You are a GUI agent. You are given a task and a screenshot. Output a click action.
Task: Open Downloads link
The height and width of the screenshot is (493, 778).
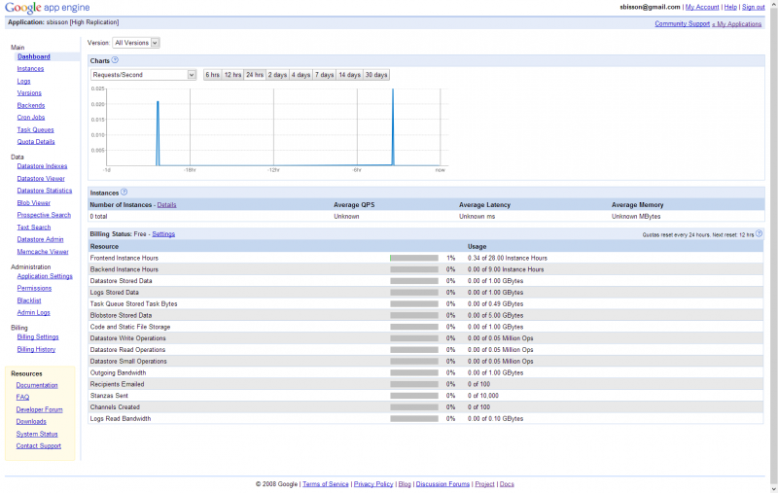31,422
